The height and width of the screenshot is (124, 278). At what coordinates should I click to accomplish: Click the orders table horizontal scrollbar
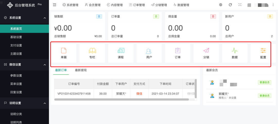coord(121,99)
